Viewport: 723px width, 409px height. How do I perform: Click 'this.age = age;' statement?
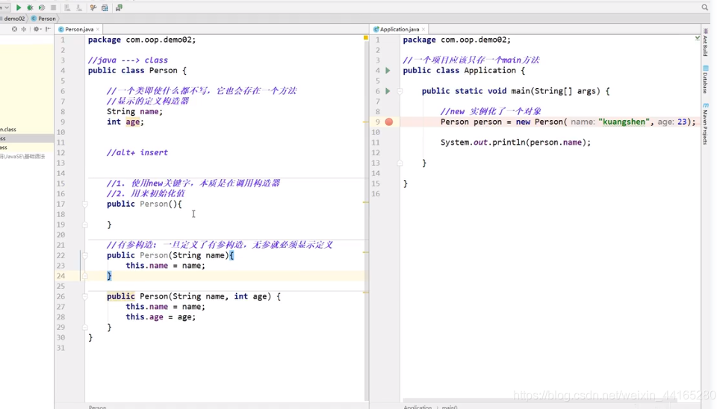tap(161, 317)
